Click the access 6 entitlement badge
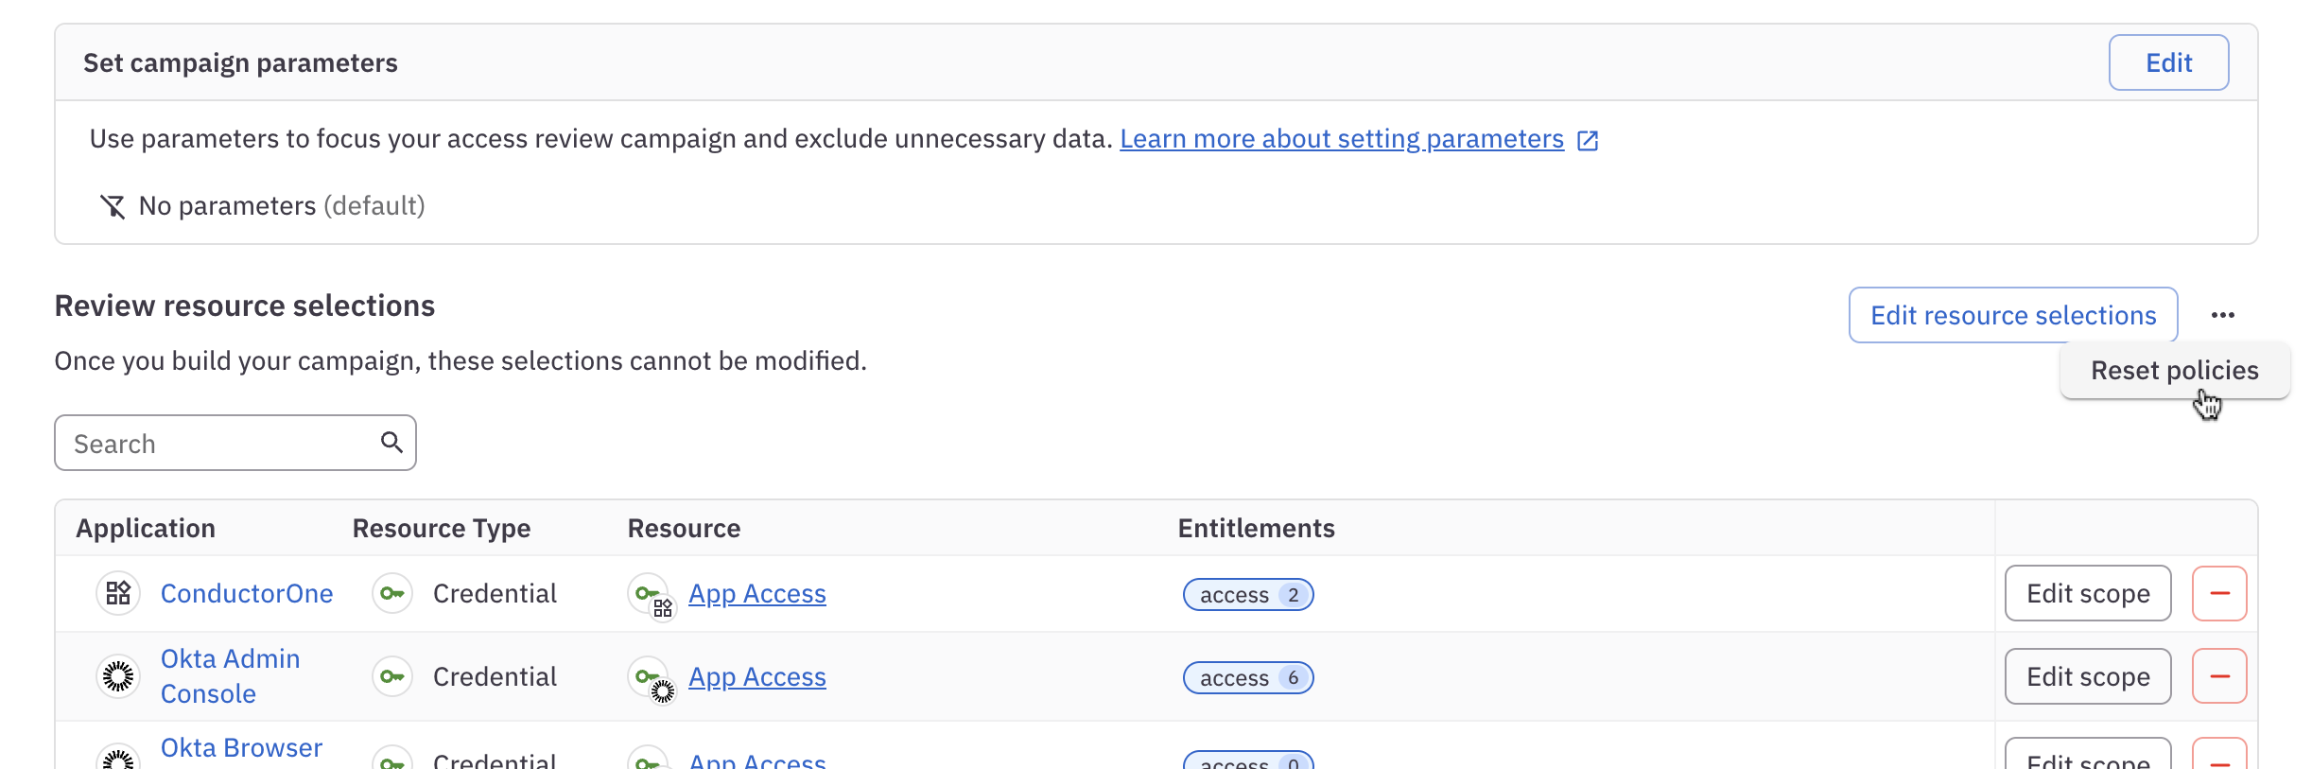This screenshot has width=2312, height=769. [1248, 677]
